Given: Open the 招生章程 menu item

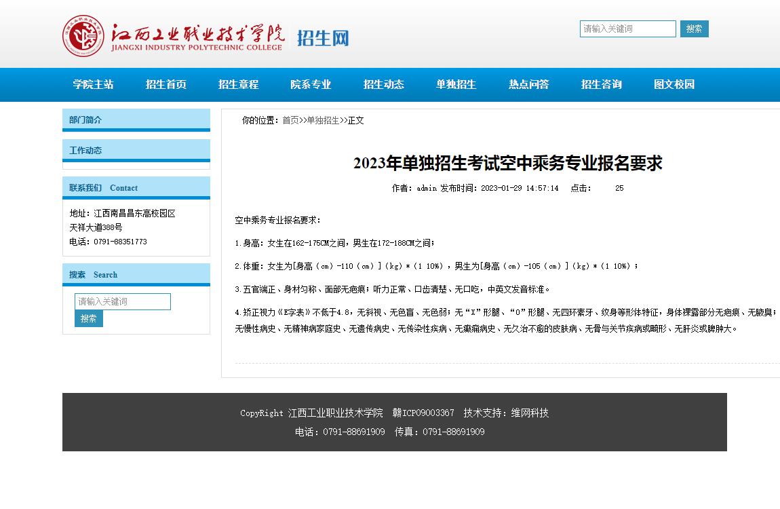Looking at the screenshot, I should [239, 85].
